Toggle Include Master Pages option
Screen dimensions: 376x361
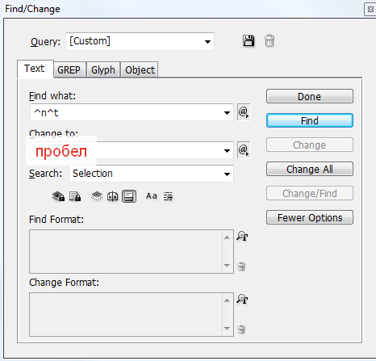click(112, 196)
